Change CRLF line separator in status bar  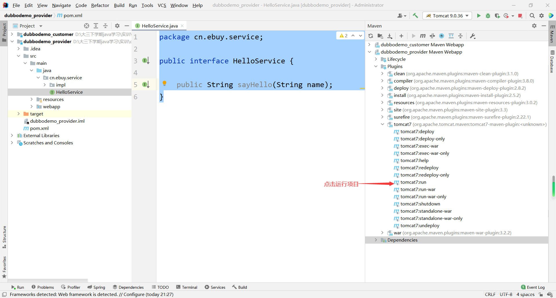tap(490, 294)
